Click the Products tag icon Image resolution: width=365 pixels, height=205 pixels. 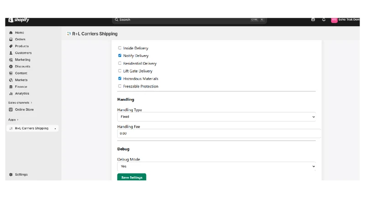click(11, 46)
